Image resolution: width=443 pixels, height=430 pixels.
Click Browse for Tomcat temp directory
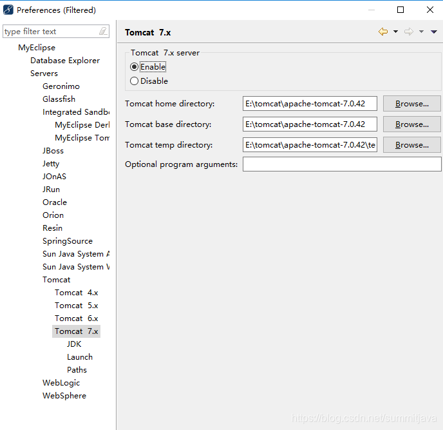(411, 145)
